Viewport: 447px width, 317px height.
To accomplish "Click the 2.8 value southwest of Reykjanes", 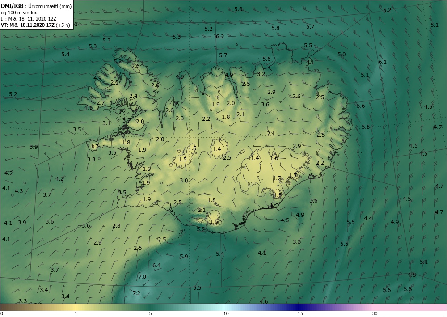I will [x=116, y=226].
